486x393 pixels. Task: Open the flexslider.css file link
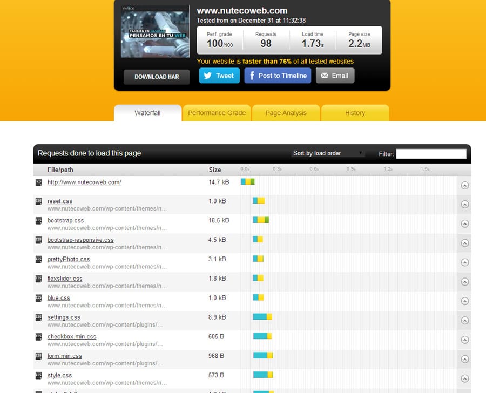65,279
